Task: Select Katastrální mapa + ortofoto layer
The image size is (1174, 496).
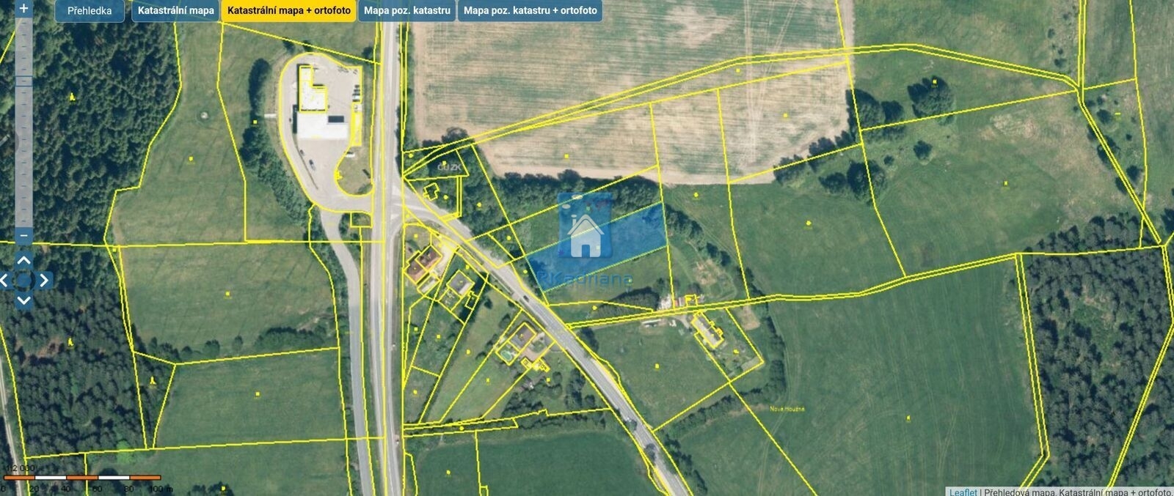Action: pyautogui.click(x=289, y=11)
